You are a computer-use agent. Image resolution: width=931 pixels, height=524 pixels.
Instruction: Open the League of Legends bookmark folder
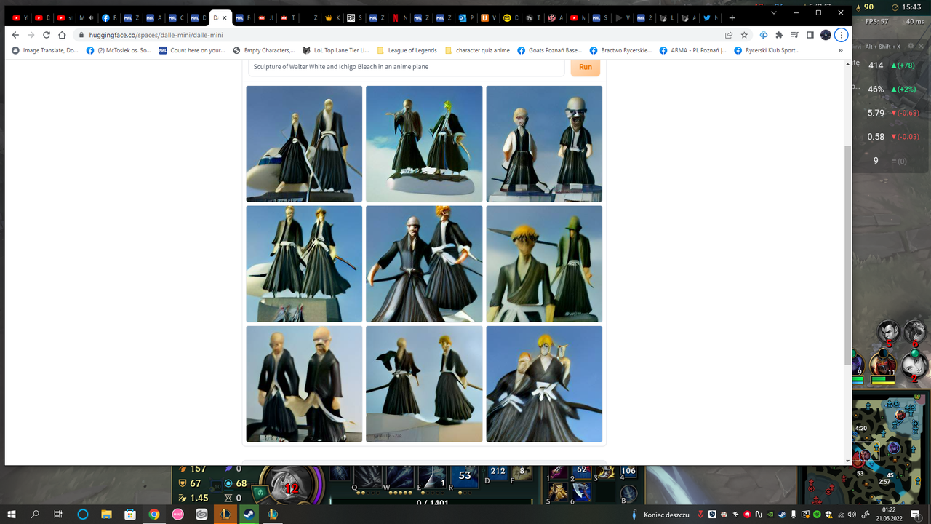[x=407, y=50]
